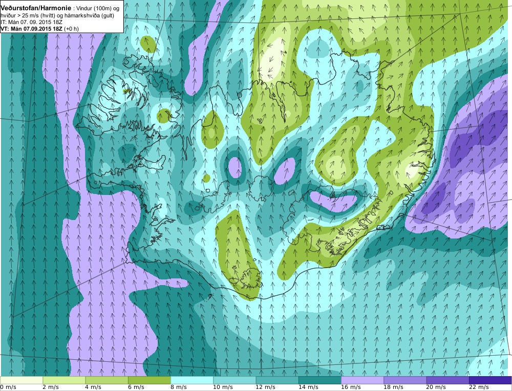Screen dimensions: 512x391
Task: Click the 18 m/s legend color swatch
Action: coord(405,380)
